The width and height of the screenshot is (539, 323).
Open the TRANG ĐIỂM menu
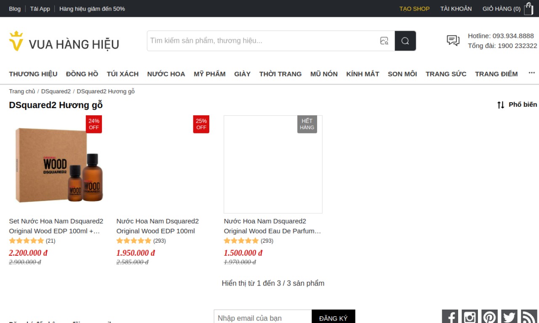click(496, 74)
